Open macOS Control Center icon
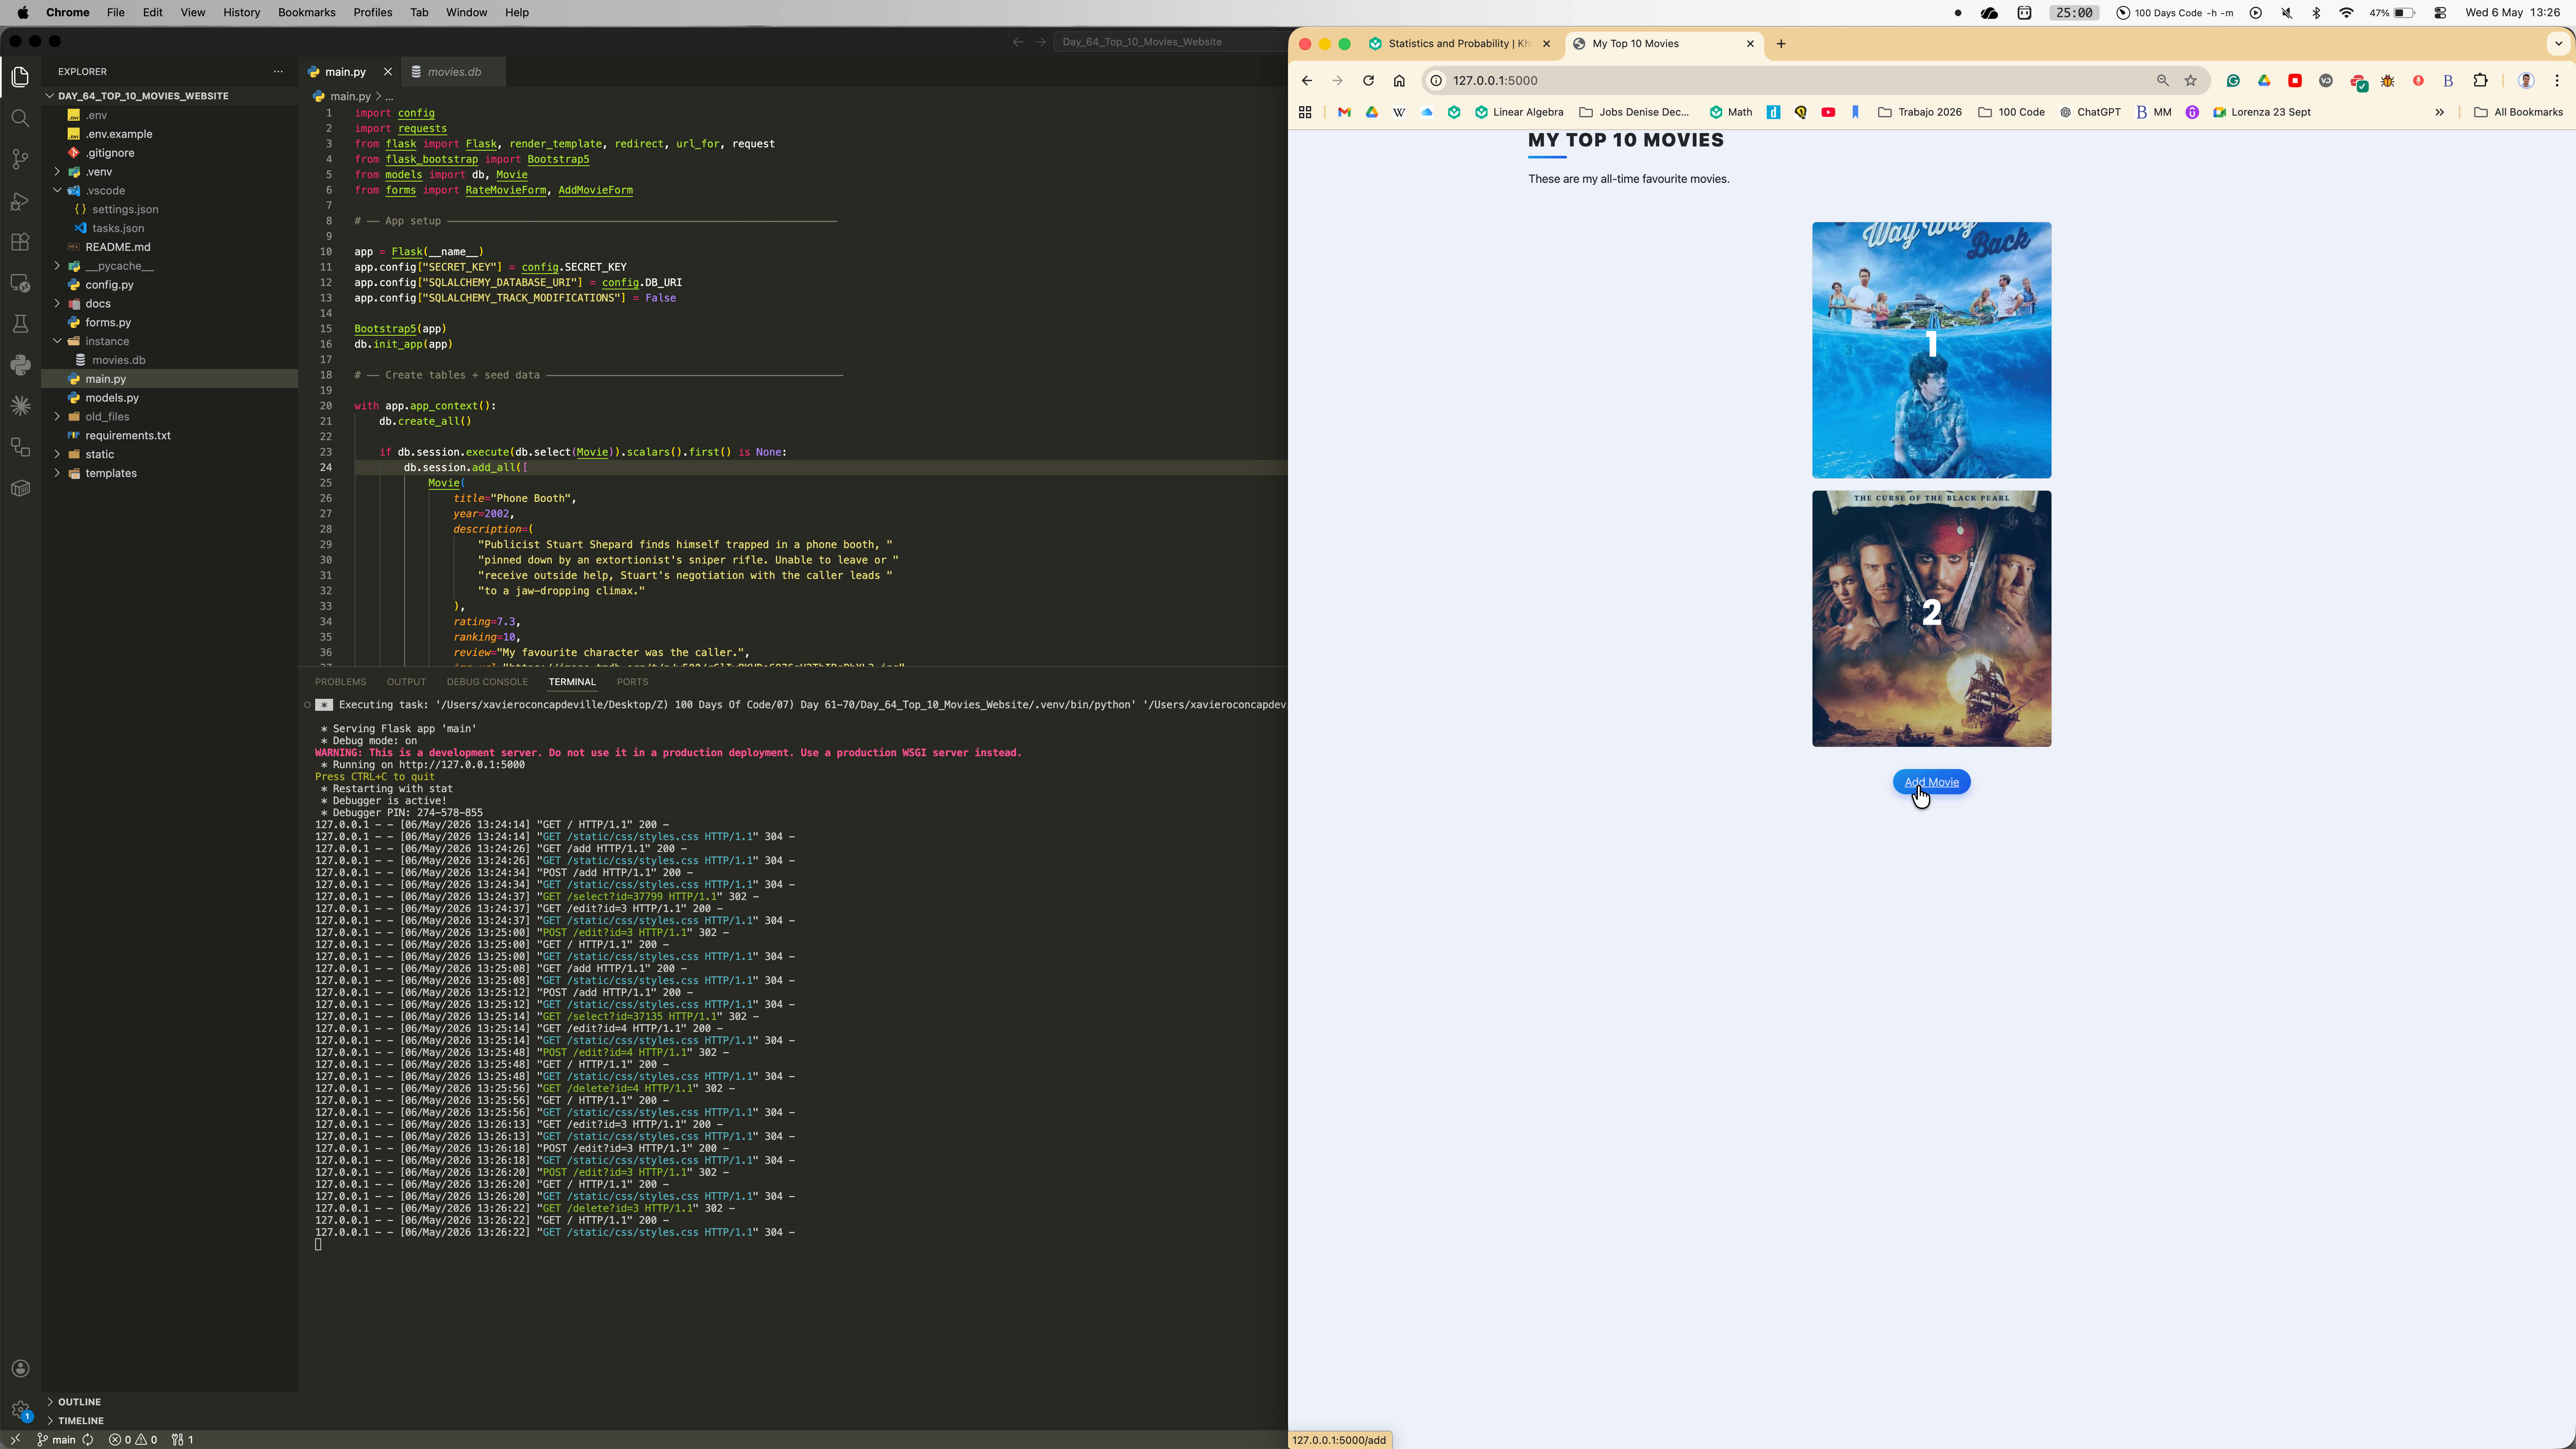Image resolution: width=2576 pixels, height=1449 pixels. [2440, 13]
